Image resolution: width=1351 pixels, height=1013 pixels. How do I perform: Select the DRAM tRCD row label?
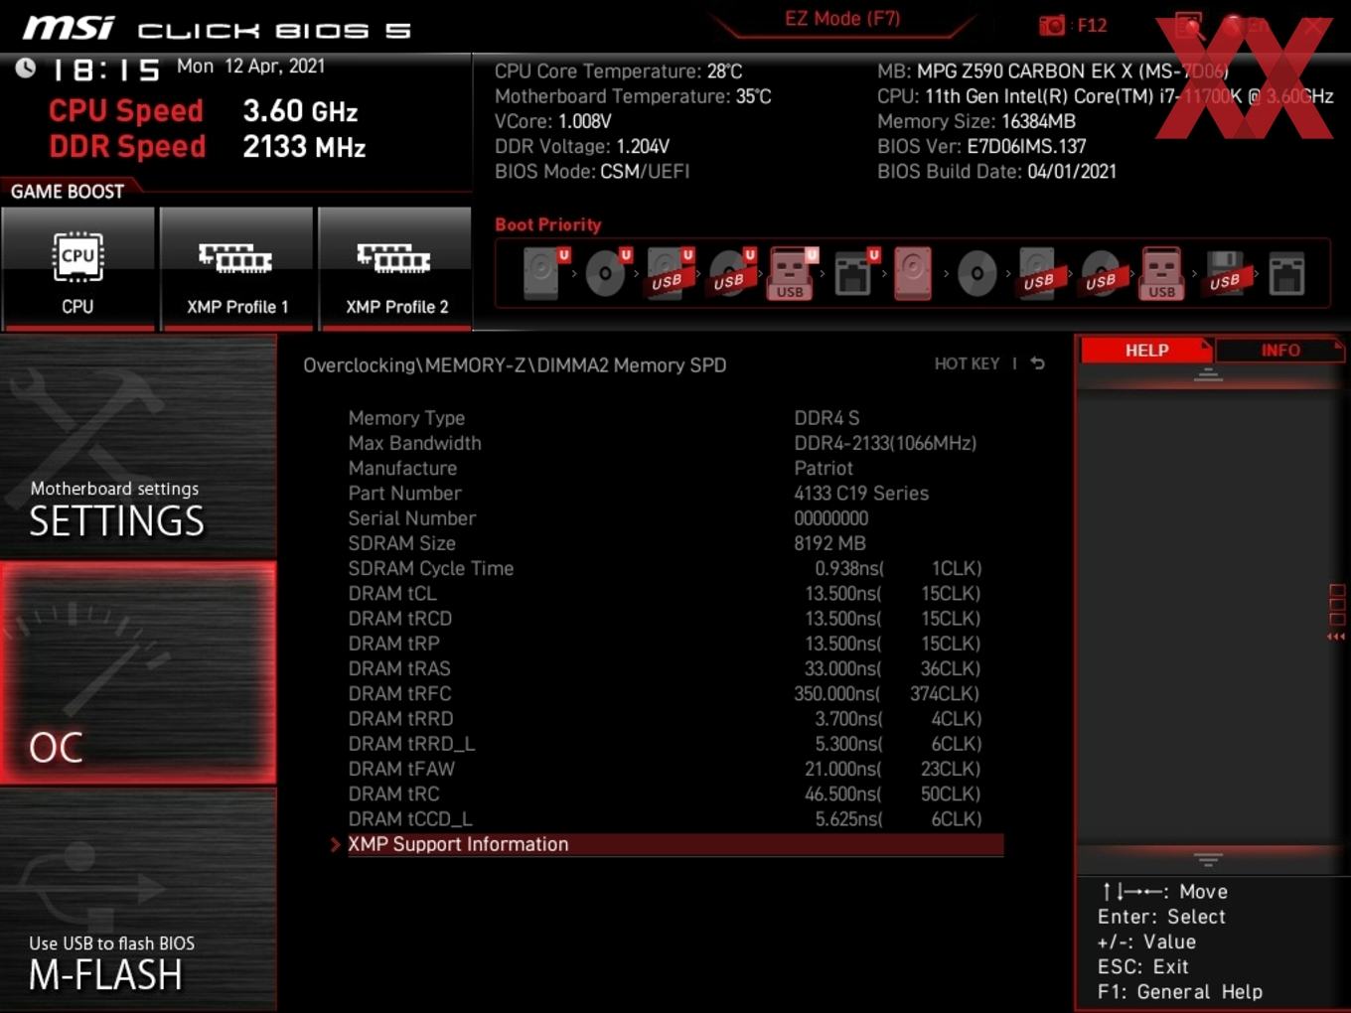399,618
